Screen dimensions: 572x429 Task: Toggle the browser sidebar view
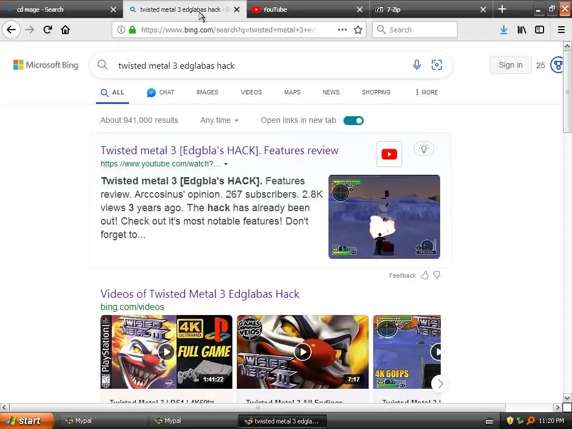(x=540, y=30)
